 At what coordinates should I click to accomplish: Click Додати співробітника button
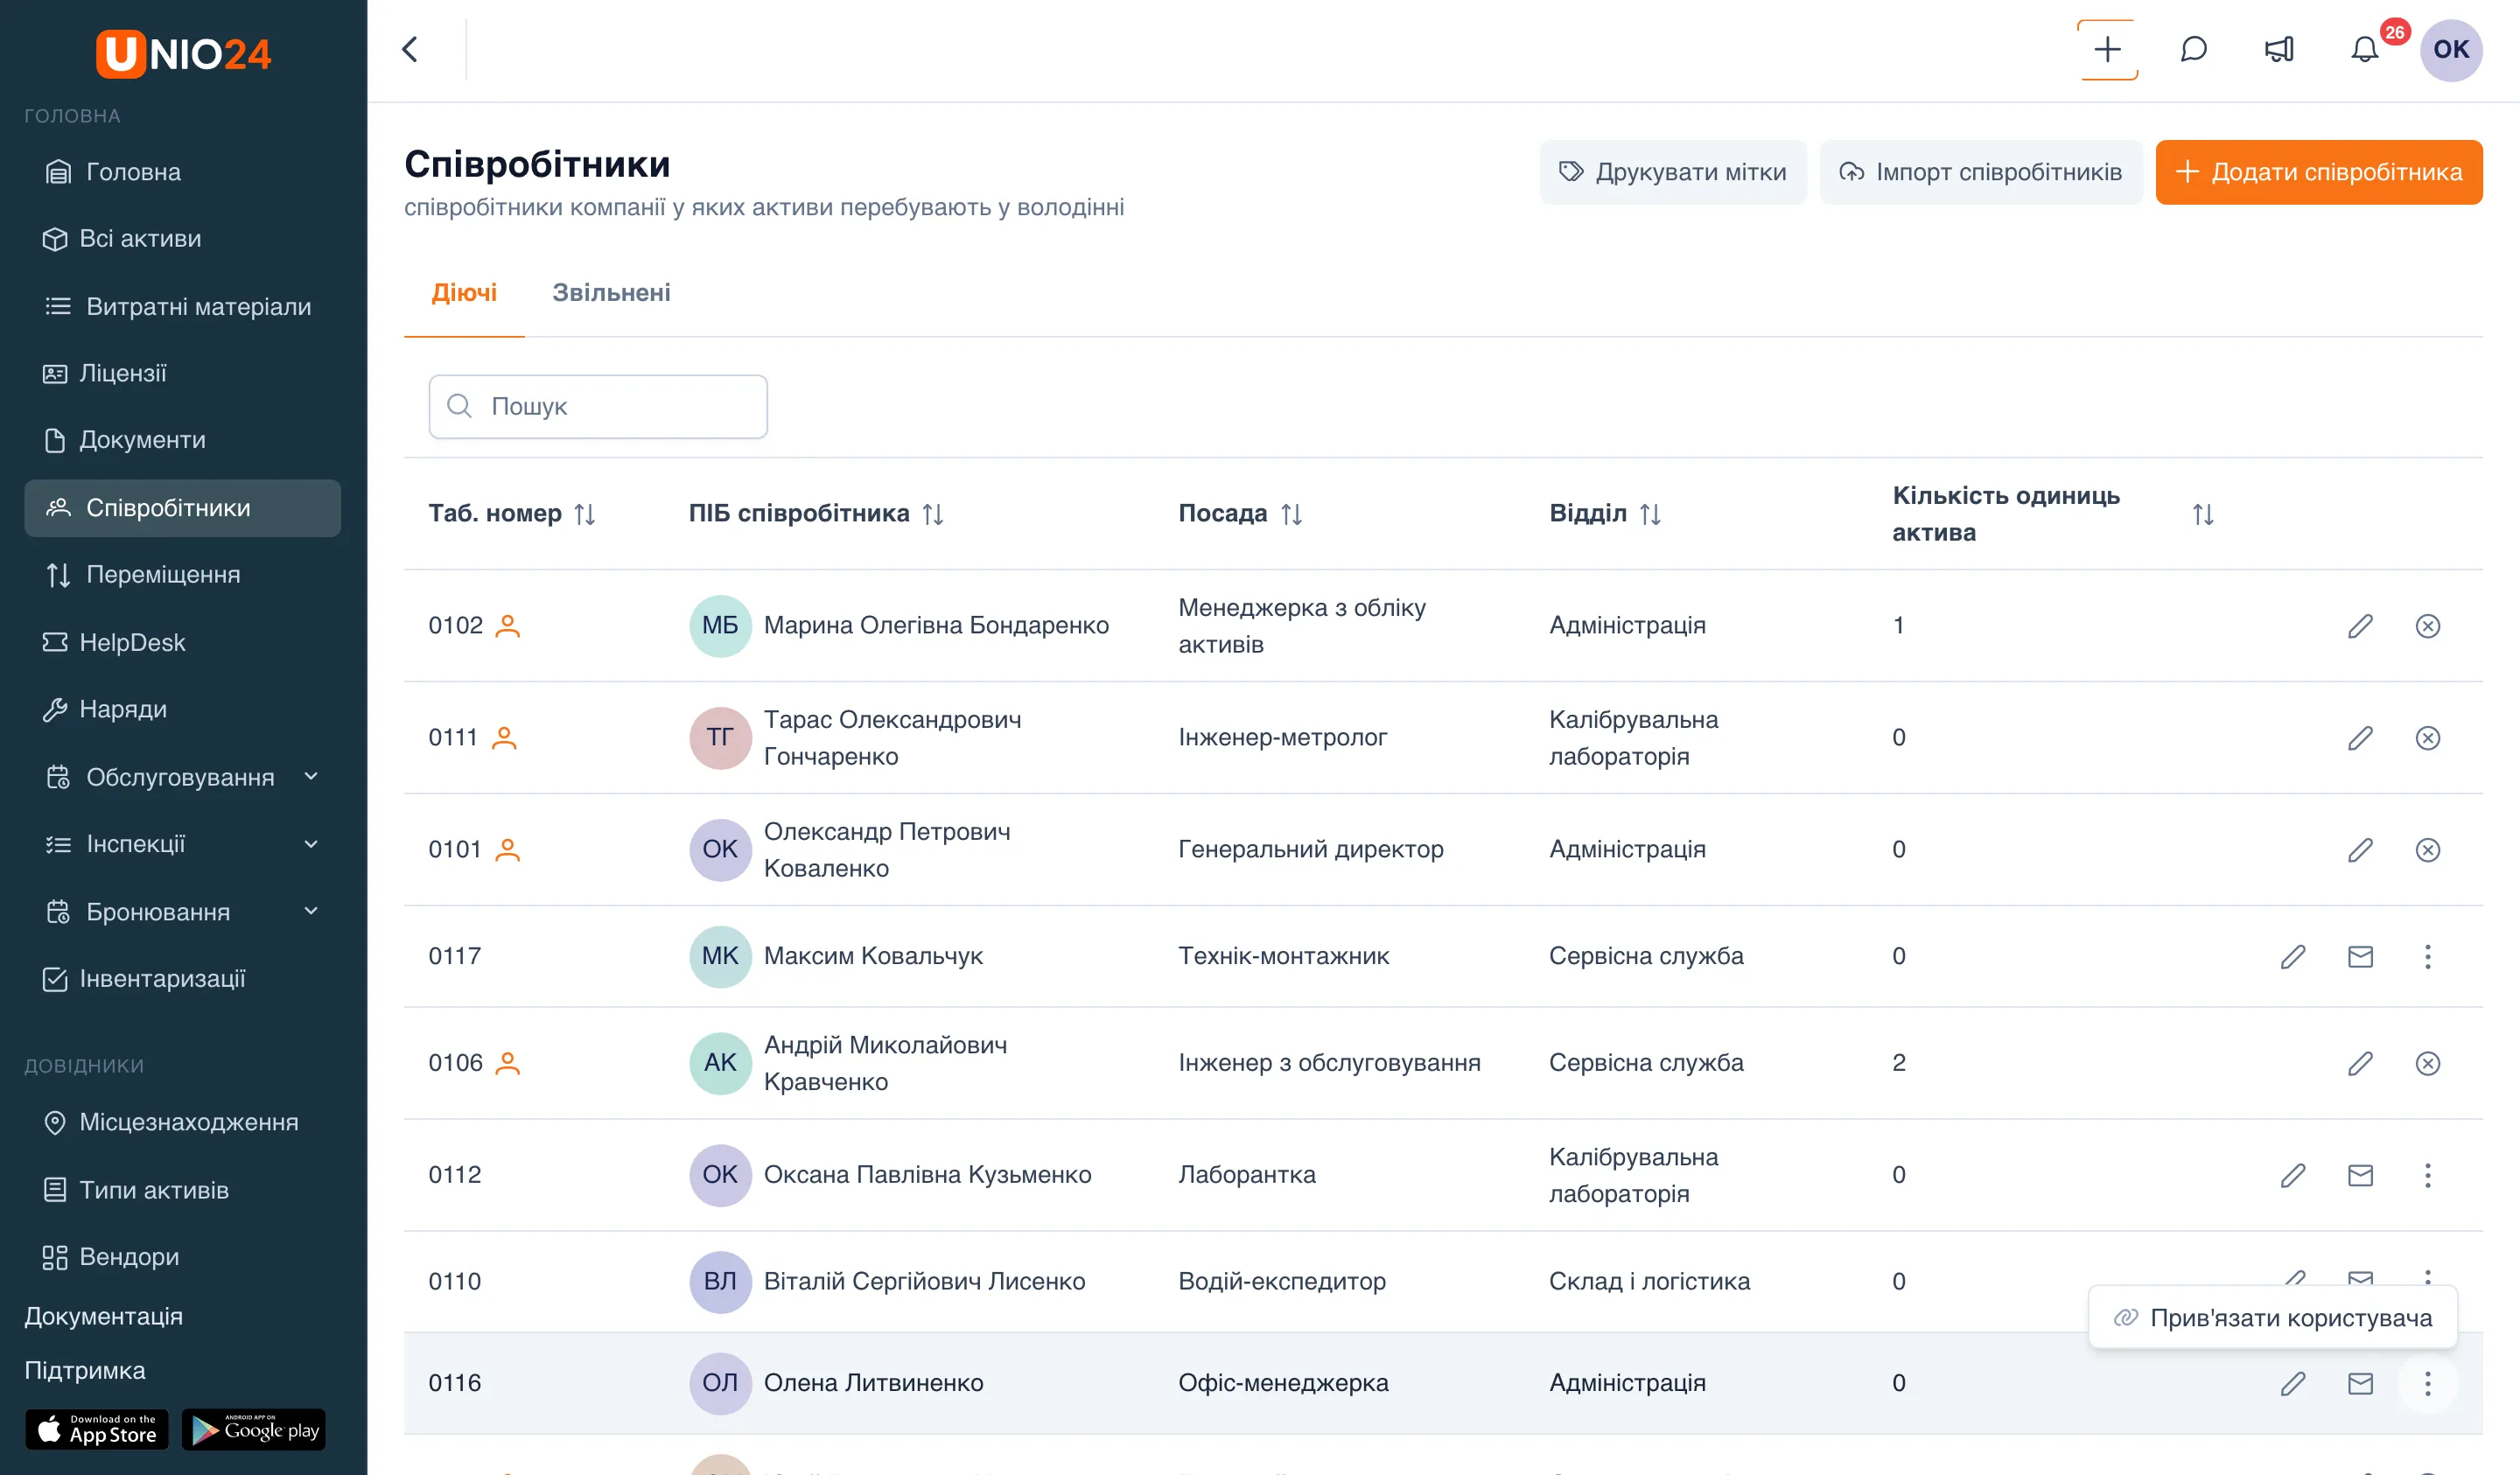click(2318, 172)
